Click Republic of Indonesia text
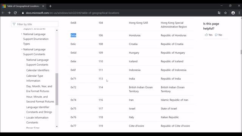The width and height of the screenshot is (242, 136). [x=174, y=70]
